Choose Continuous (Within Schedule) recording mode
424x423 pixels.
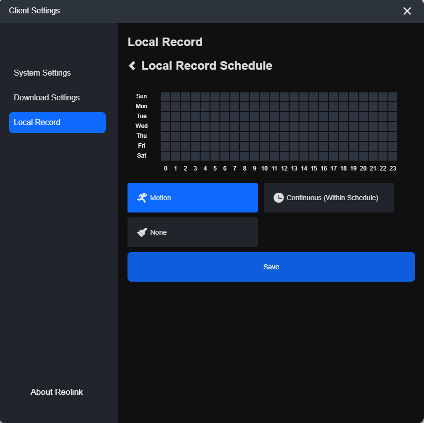click(329, 198)
